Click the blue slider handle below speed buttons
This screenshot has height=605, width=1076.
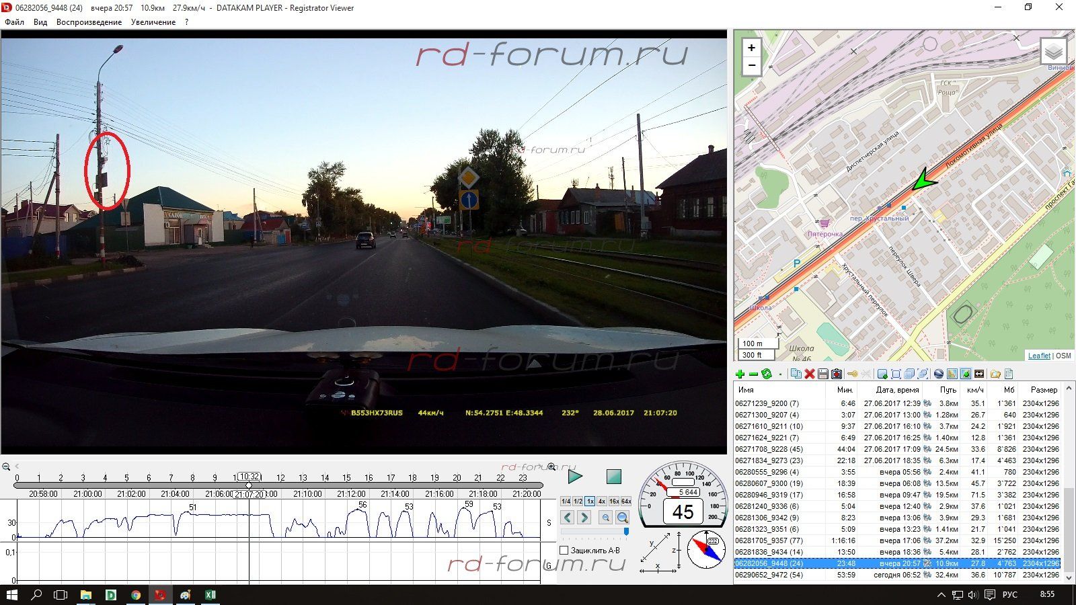click(x=626, y=532)
